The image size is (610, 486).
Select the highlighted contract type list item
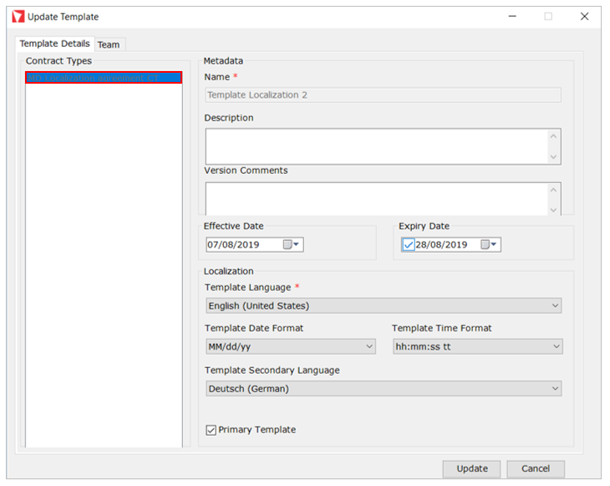103,78
